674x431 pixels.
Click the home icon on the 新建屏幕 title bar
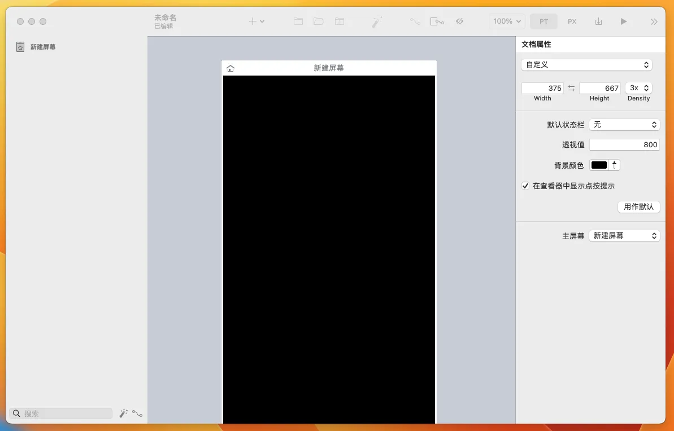[x=231, y=68]
